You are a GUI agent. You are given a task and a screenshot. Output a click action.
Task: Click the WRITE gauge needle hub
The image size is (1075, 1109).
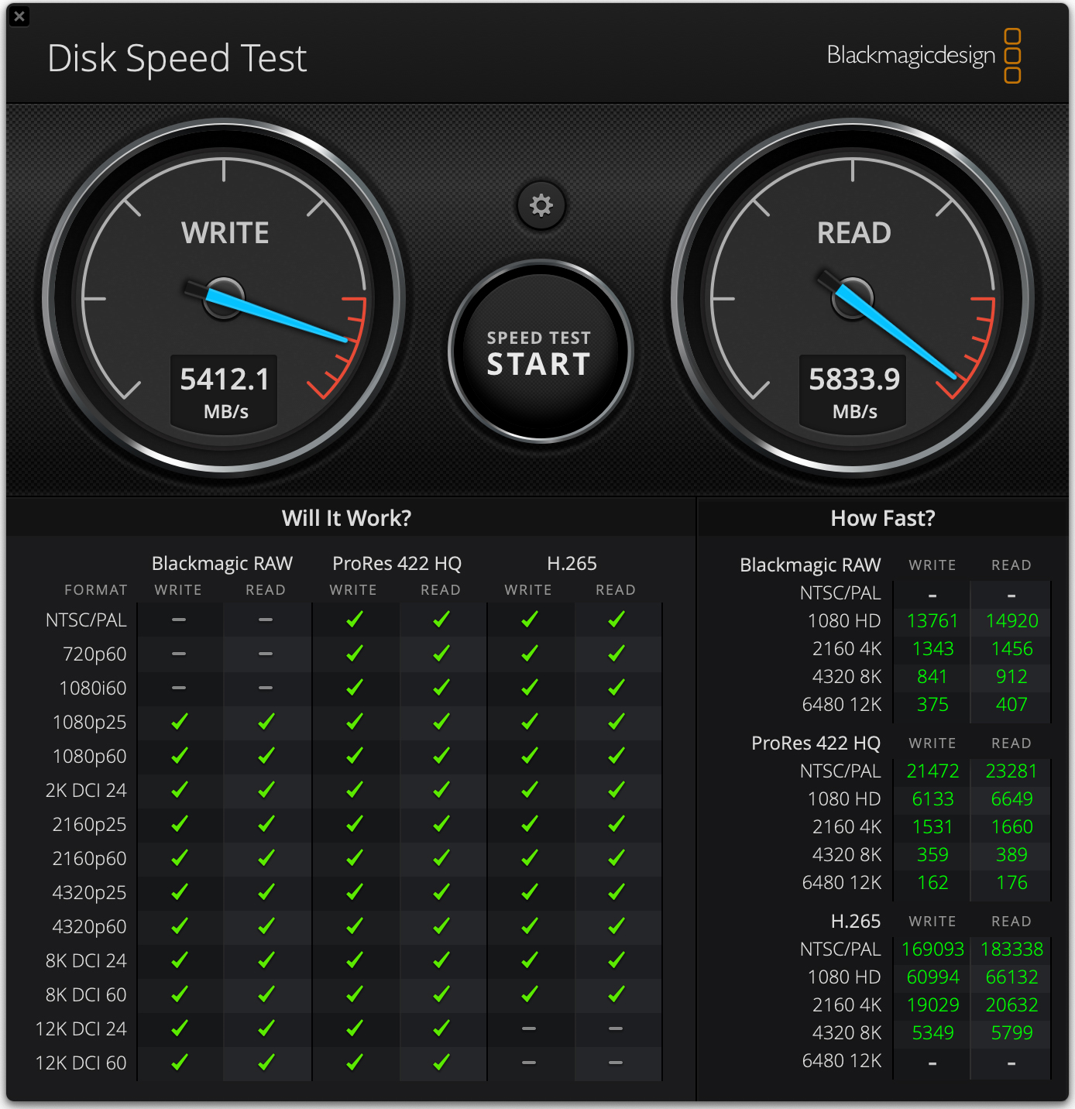224,298
